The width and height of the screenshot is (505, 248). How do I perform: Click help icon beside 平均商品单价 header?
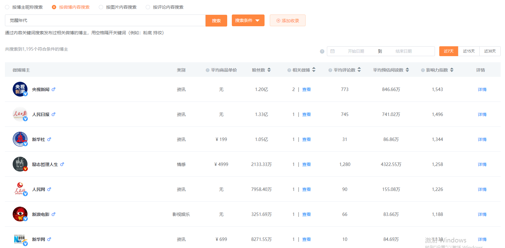tap(208, 70)
